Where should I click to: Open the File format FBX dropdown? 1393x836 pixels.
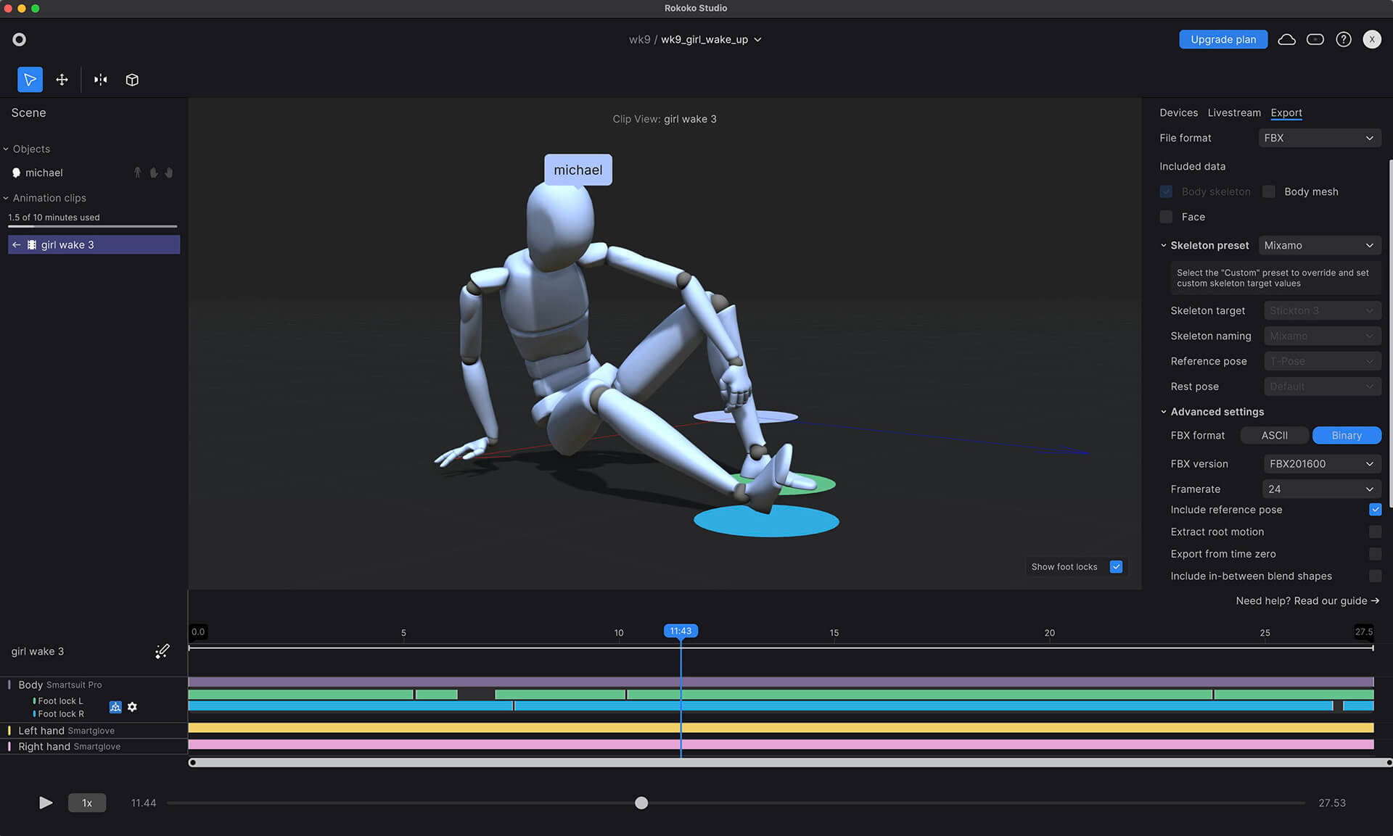click(1318, 138)
